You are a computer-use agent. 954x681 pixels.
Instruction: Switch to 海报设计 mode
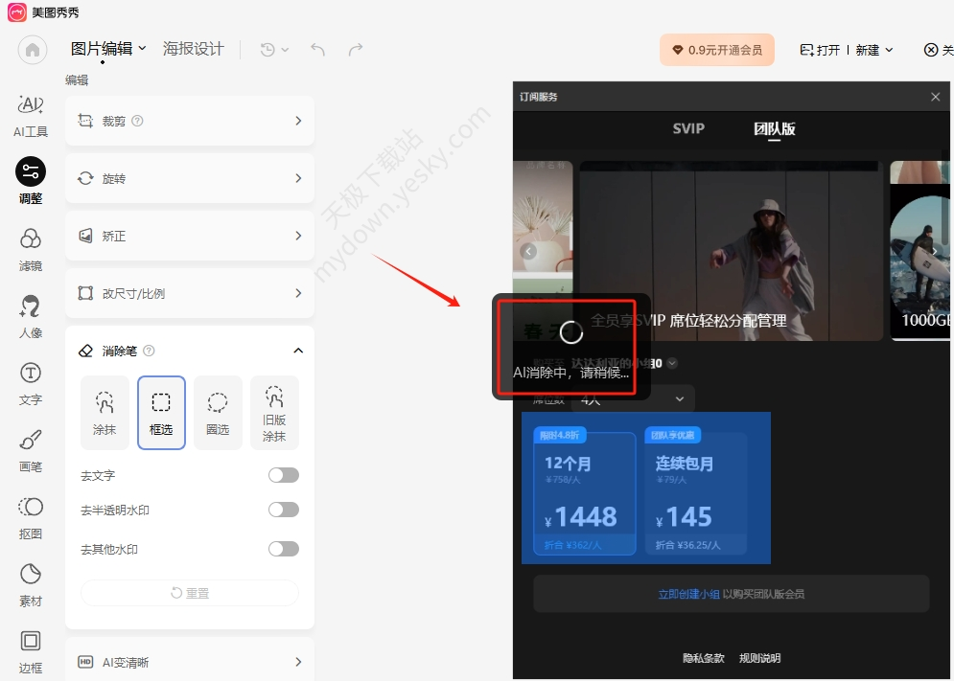click(194, 49)
